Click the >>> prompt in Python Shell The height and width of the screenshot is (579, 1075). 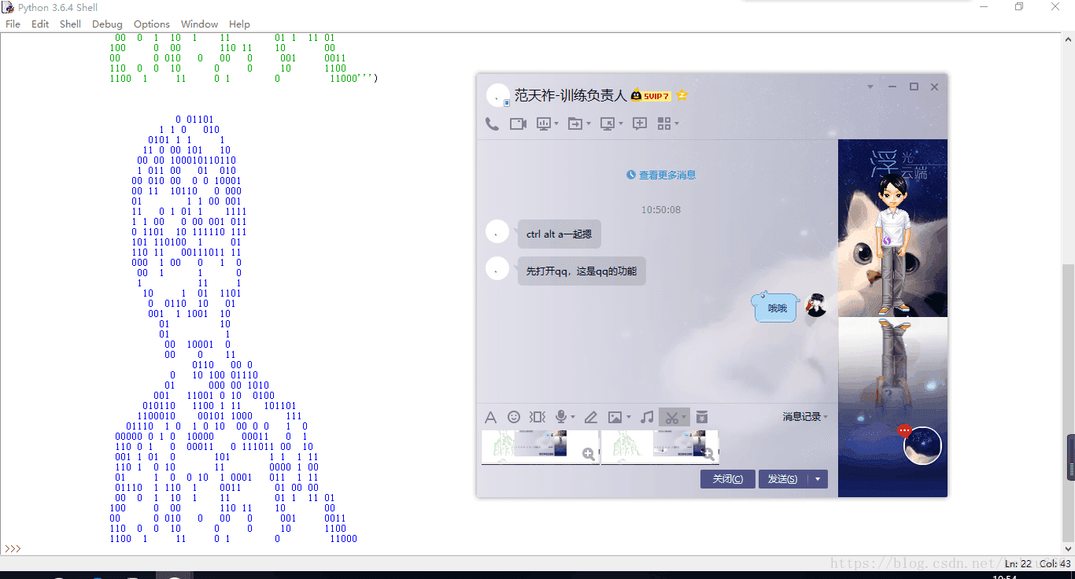tap(13, 548)
